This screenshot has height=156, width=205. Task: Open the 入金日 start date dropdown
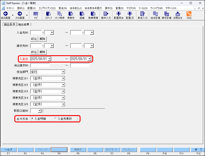pos(49,59)
